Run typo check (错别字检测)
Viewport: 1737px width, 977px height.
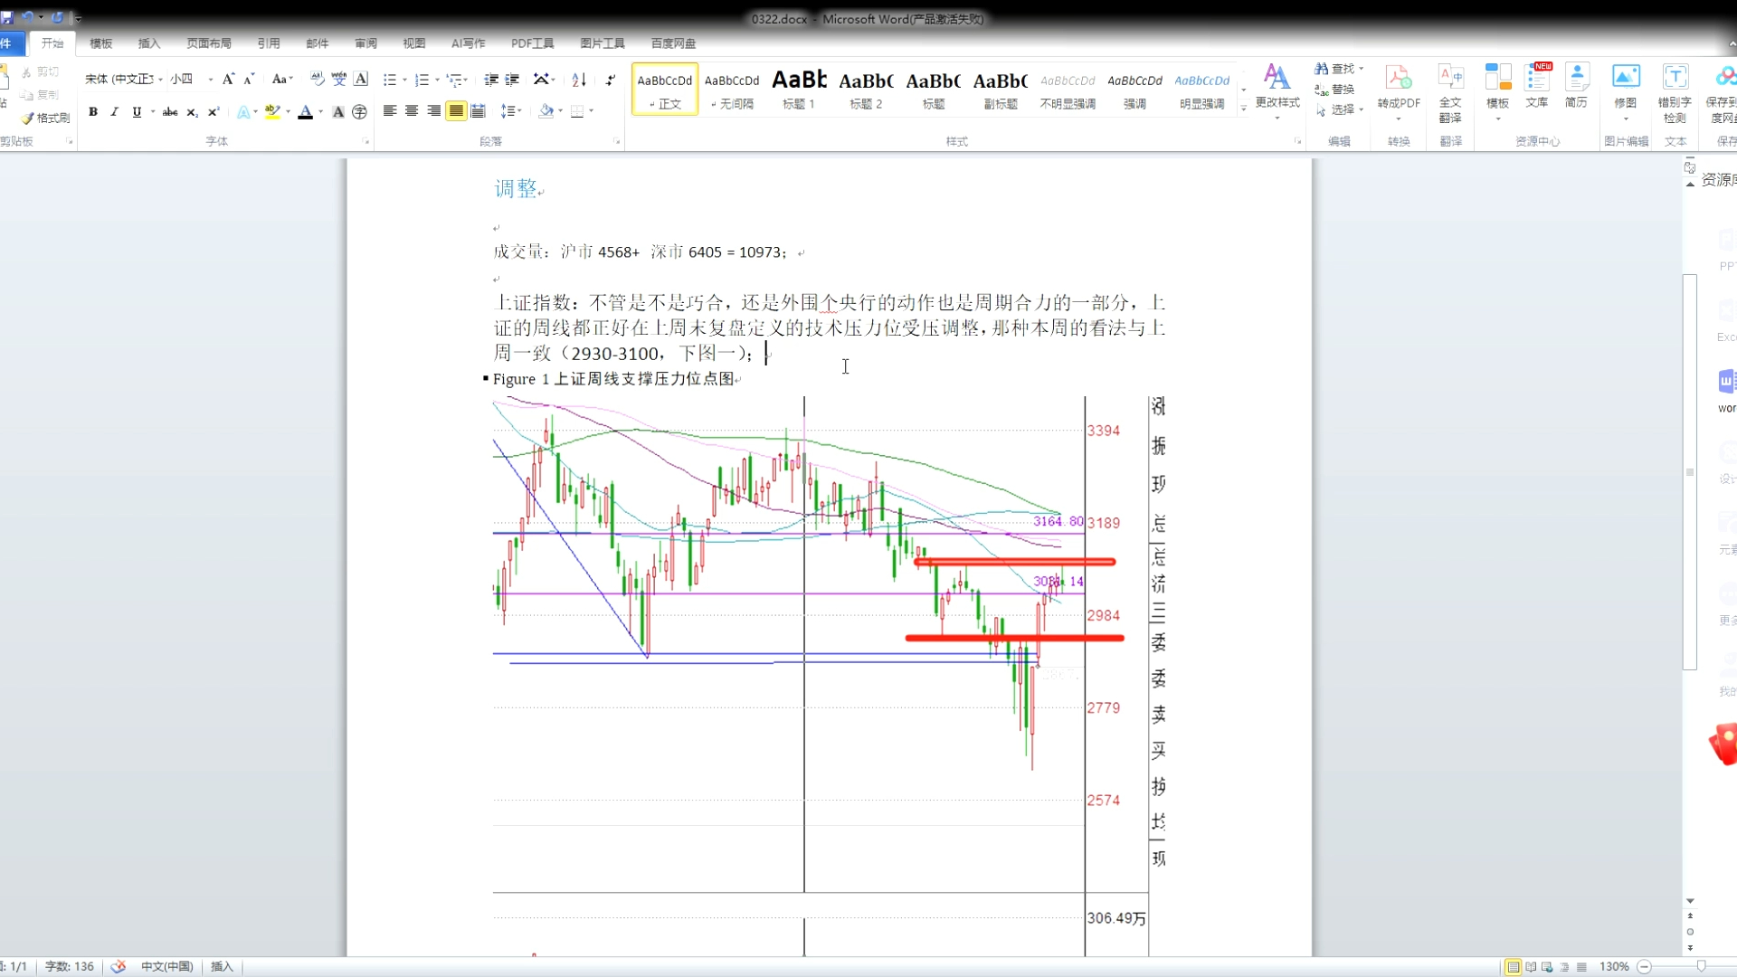(x=1675, y=93)
